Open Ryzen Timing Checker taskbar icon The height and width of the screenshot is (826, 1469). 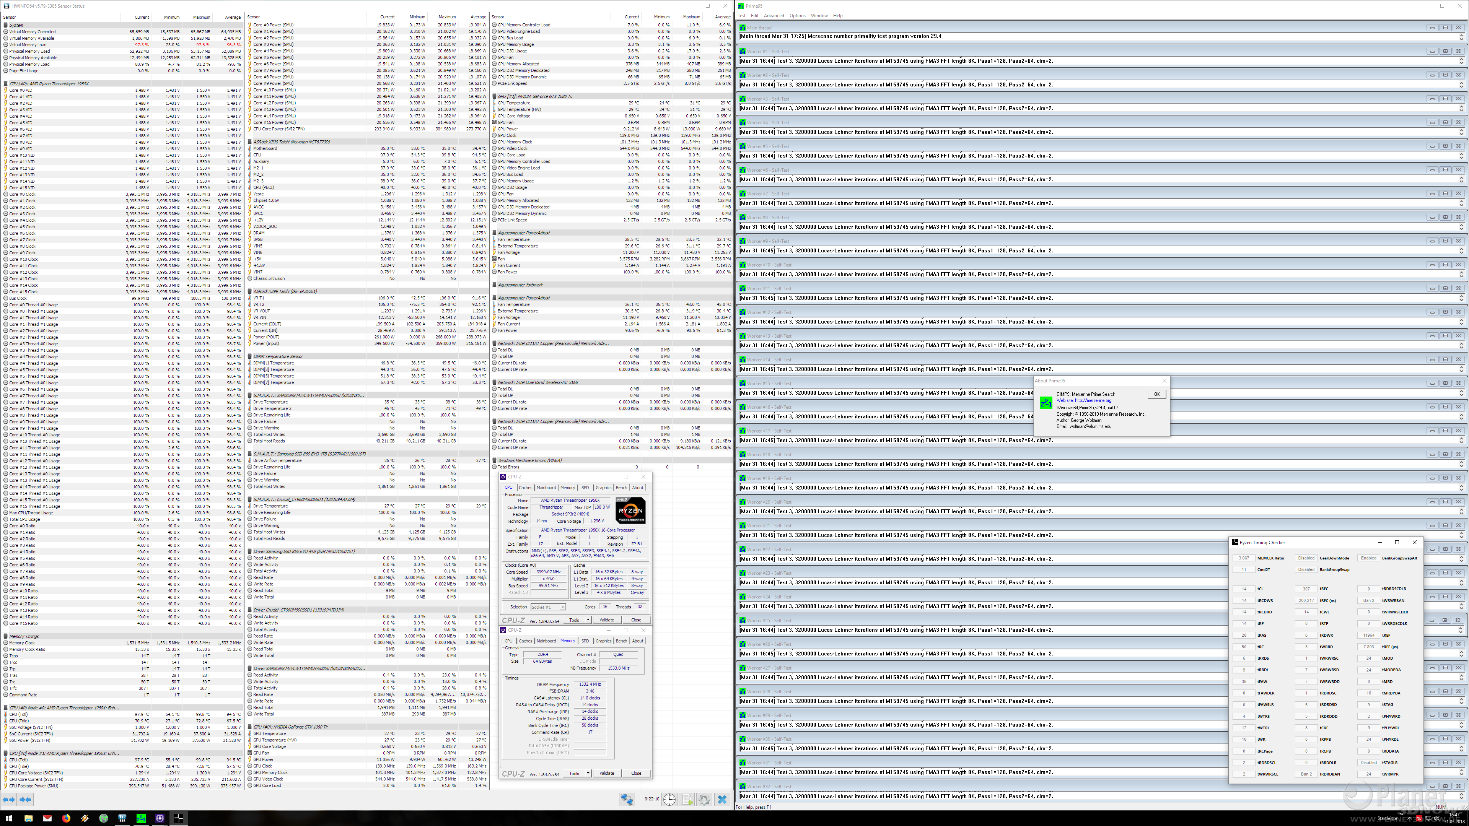[179, 818]
